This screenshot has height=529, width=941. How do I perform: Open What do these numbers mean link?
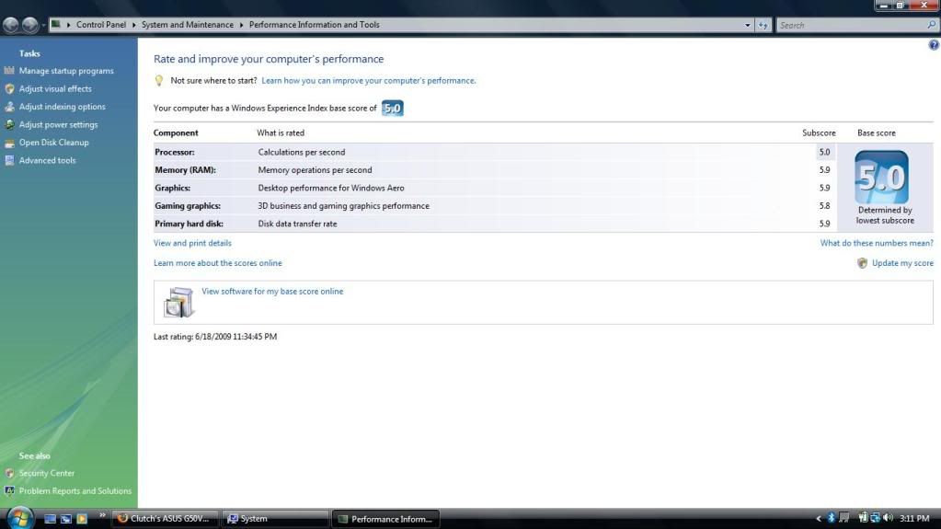(877, 243)
